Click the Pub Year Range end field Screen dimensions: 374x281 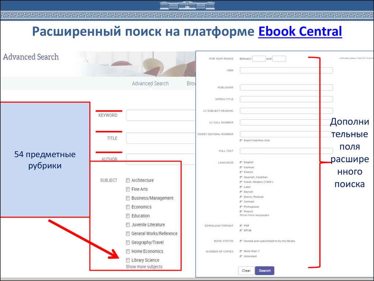pos(279,59)
